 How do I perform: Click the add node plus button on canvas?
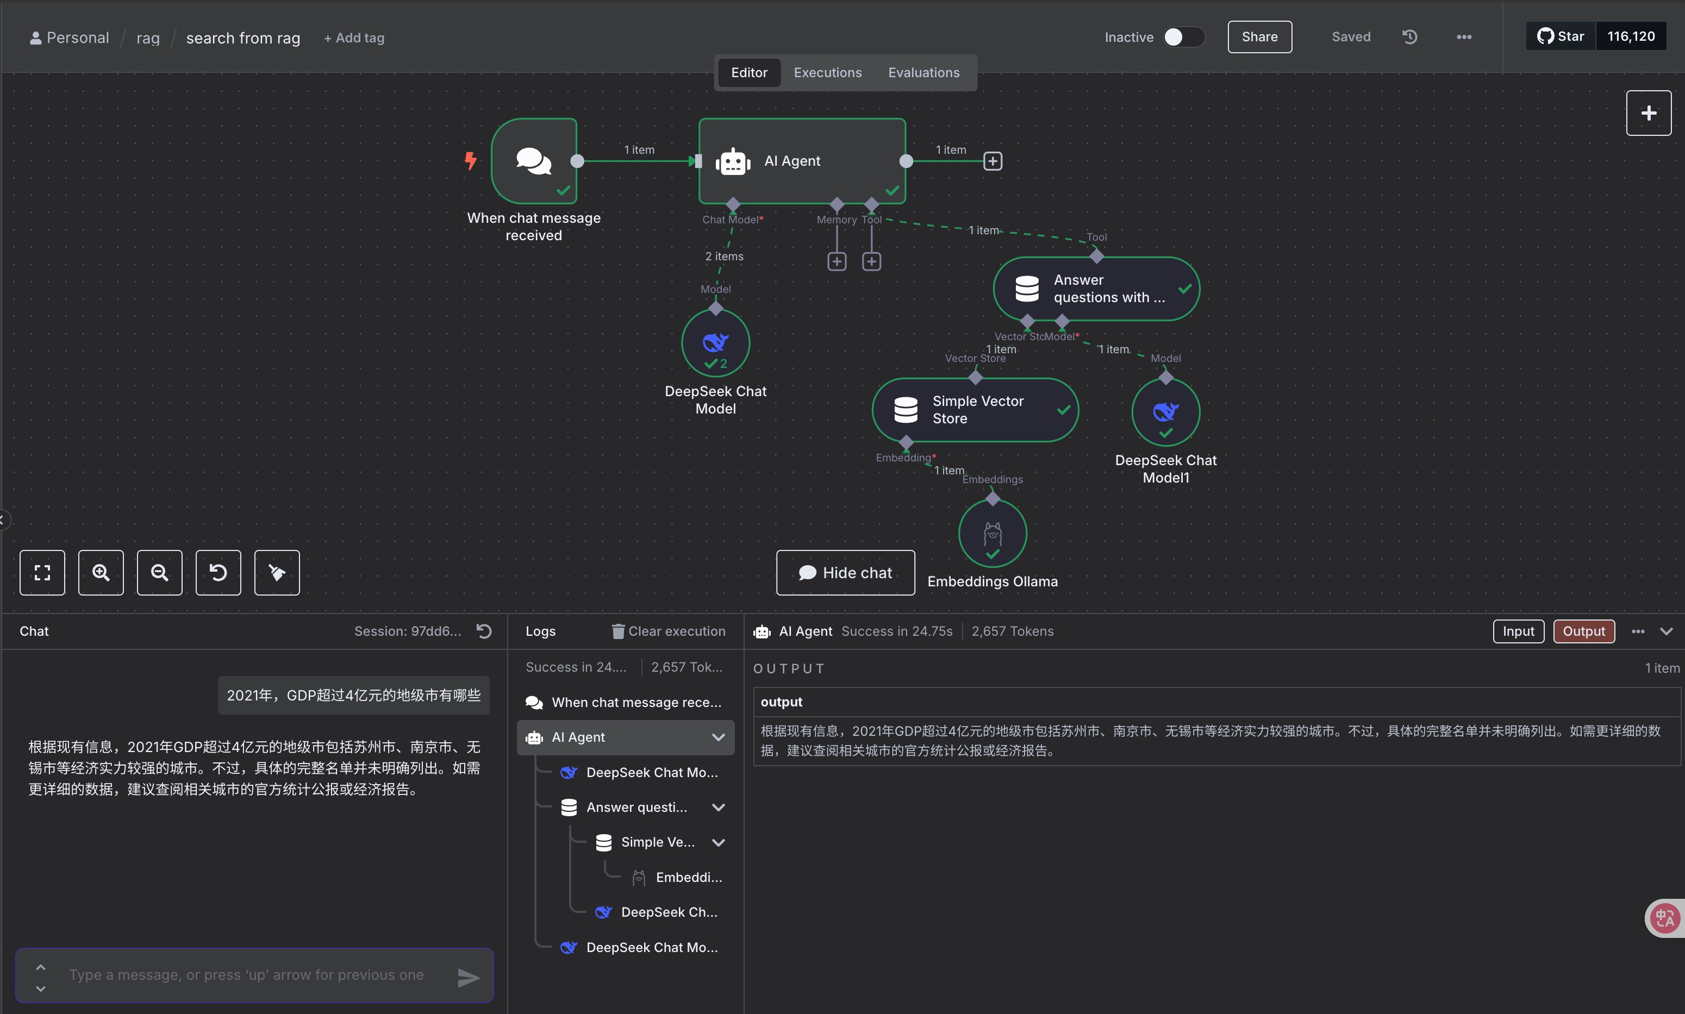click(1649, 112)
